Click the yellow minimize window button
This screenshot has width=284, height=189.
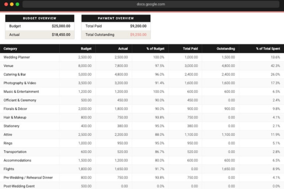click(x=12, y=4)
